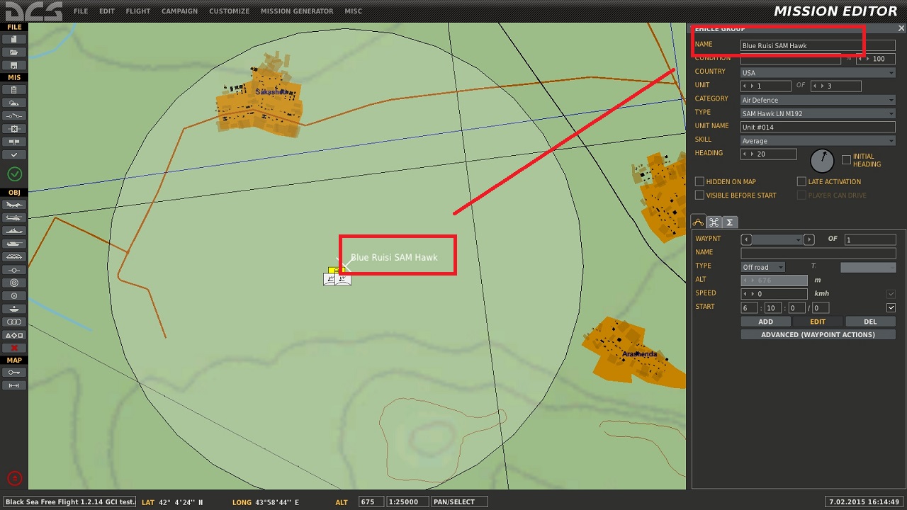Open the EDIT menu

[x=106, y=11]
